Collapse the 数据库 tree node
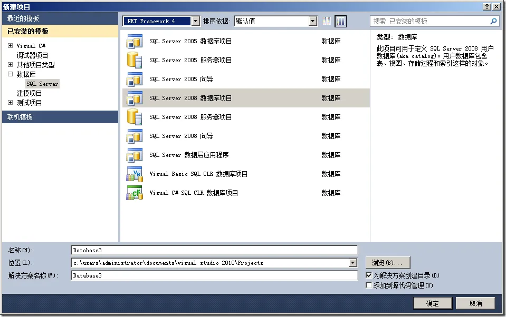The height and width of the screenshot is (317, 506). [x=11, y=74]
